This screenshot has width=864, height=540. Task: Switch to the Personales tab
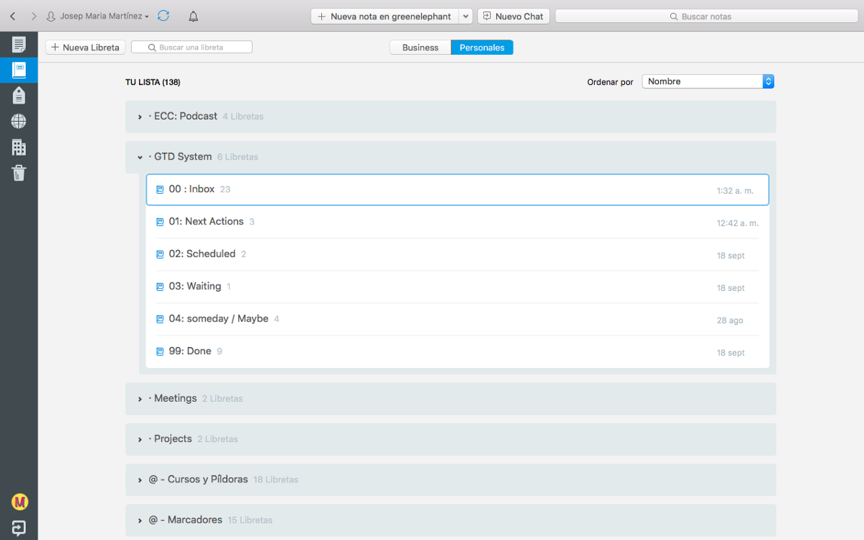coord(482,48)
